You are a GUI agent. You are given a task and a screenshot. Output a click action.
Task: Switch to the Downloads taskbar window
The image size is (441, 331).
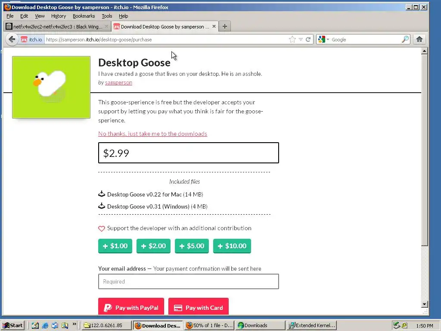coord(261,325)
